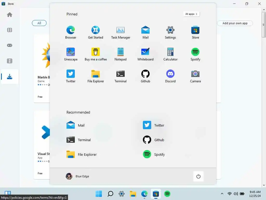Open the Store pinned app icon

[195, 32]
